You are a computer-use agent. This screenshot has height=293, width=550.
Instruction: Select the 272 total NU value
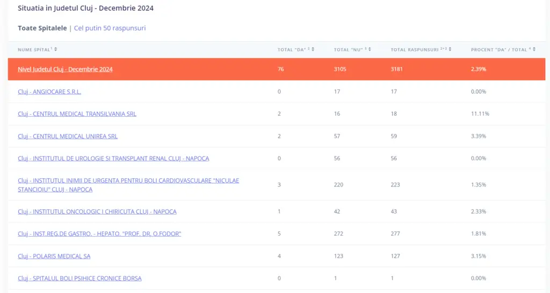click(338, 234)
